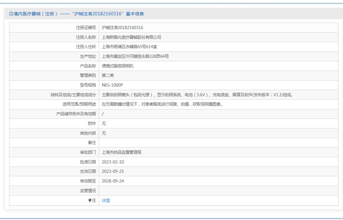The height and width of the screenshot is (220, 343).
Task: Select 无 value in the 其他内容 row
Action: tap(104, 133)
